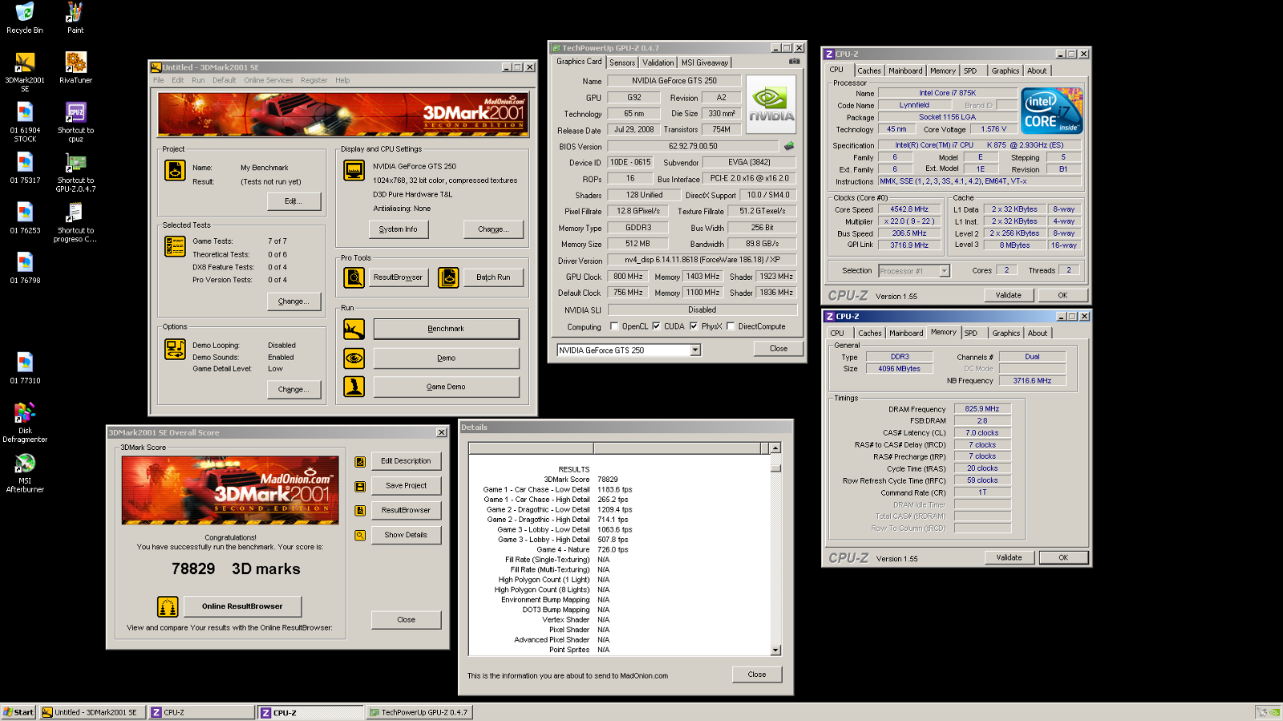Image resolution: width=1283 pixels, height=721 pixels.
Task: Click the Demo eye icon in 3DMark
Action: (354, 358)
